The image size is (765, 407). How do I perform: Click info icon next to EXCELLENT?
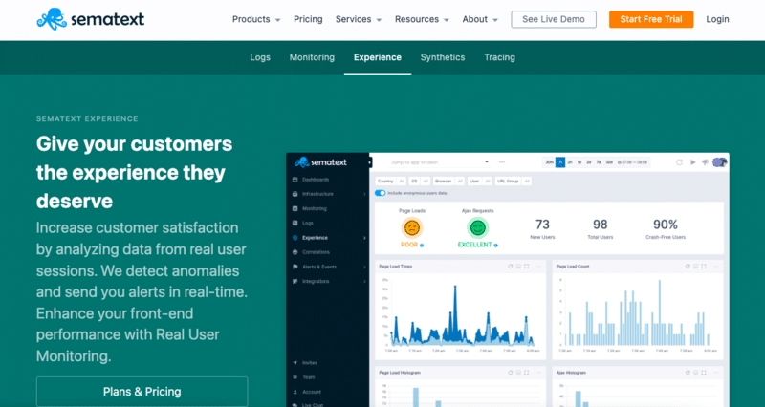pyautogui.click(x=495, y=246)
